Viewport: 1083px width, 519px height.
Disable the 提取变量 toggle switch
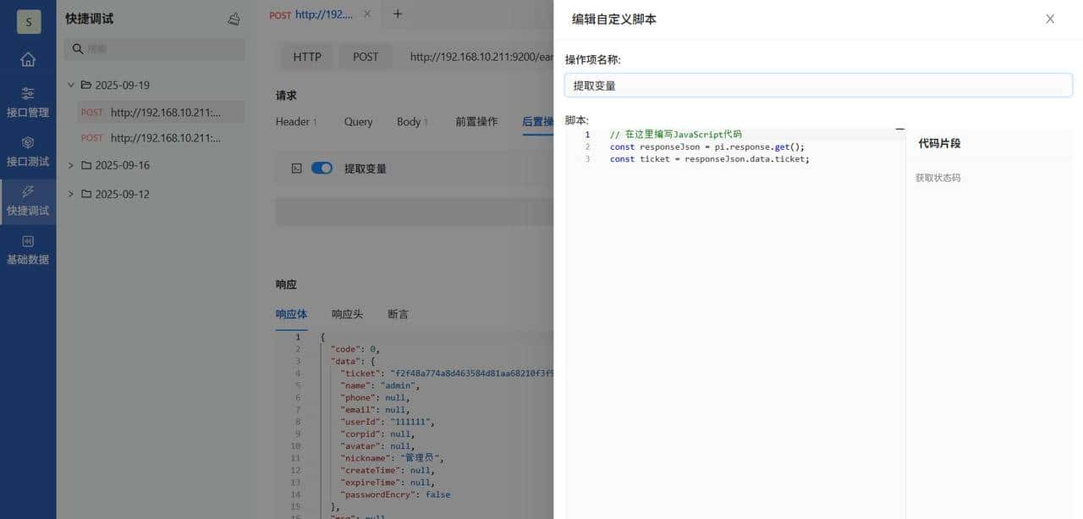322,168
